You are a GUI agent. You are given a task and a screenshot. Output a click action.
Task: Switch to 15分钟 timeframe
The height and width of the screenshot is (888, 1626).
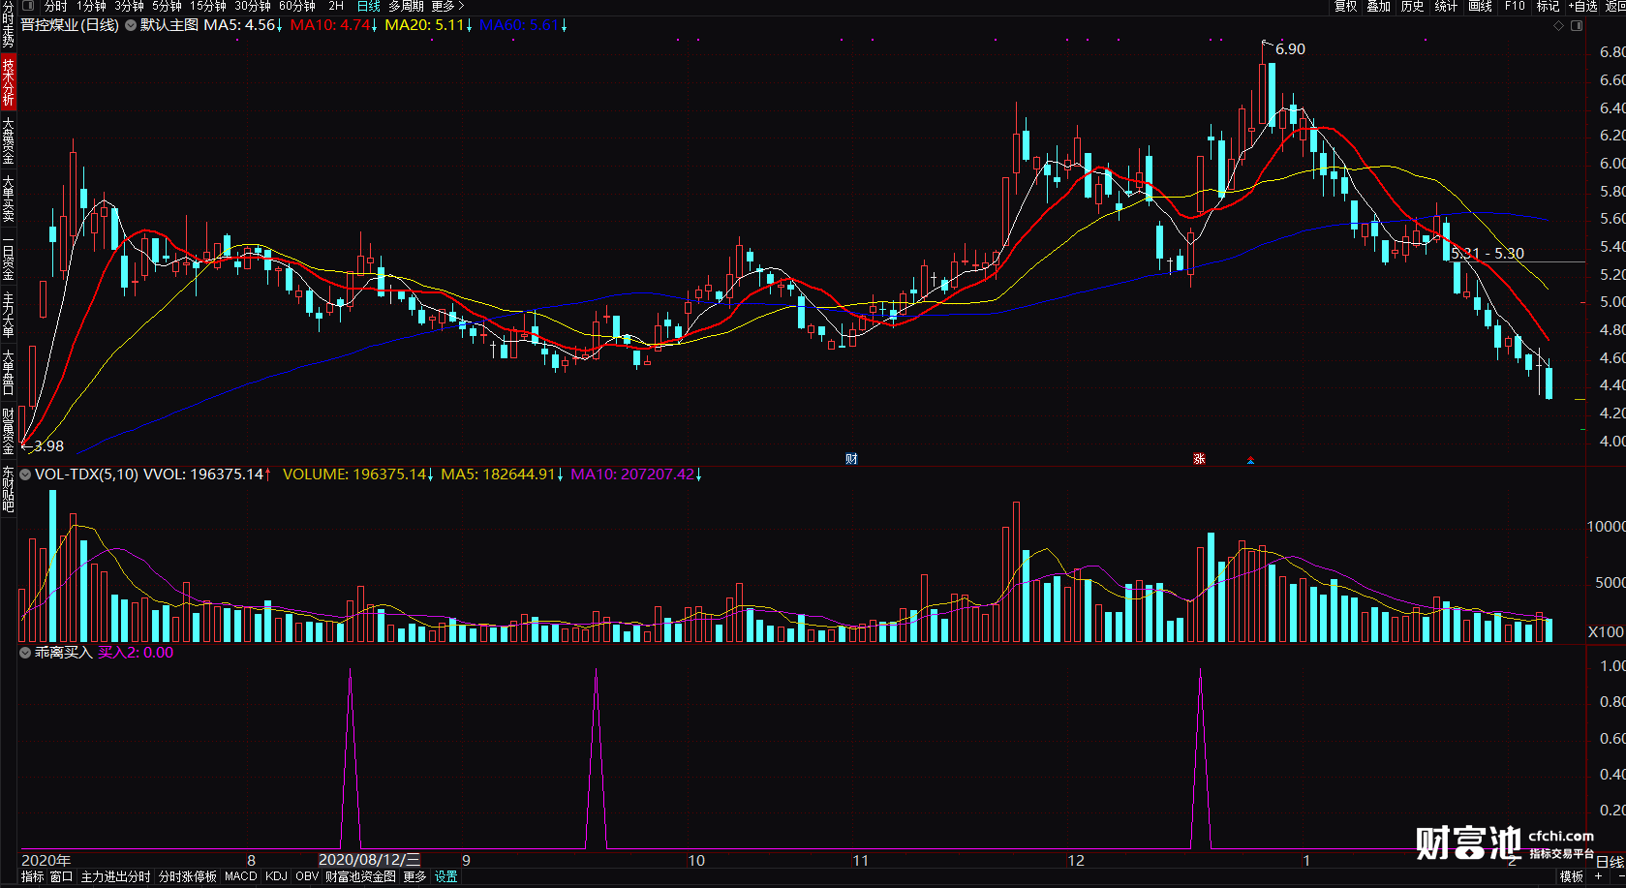208,6
